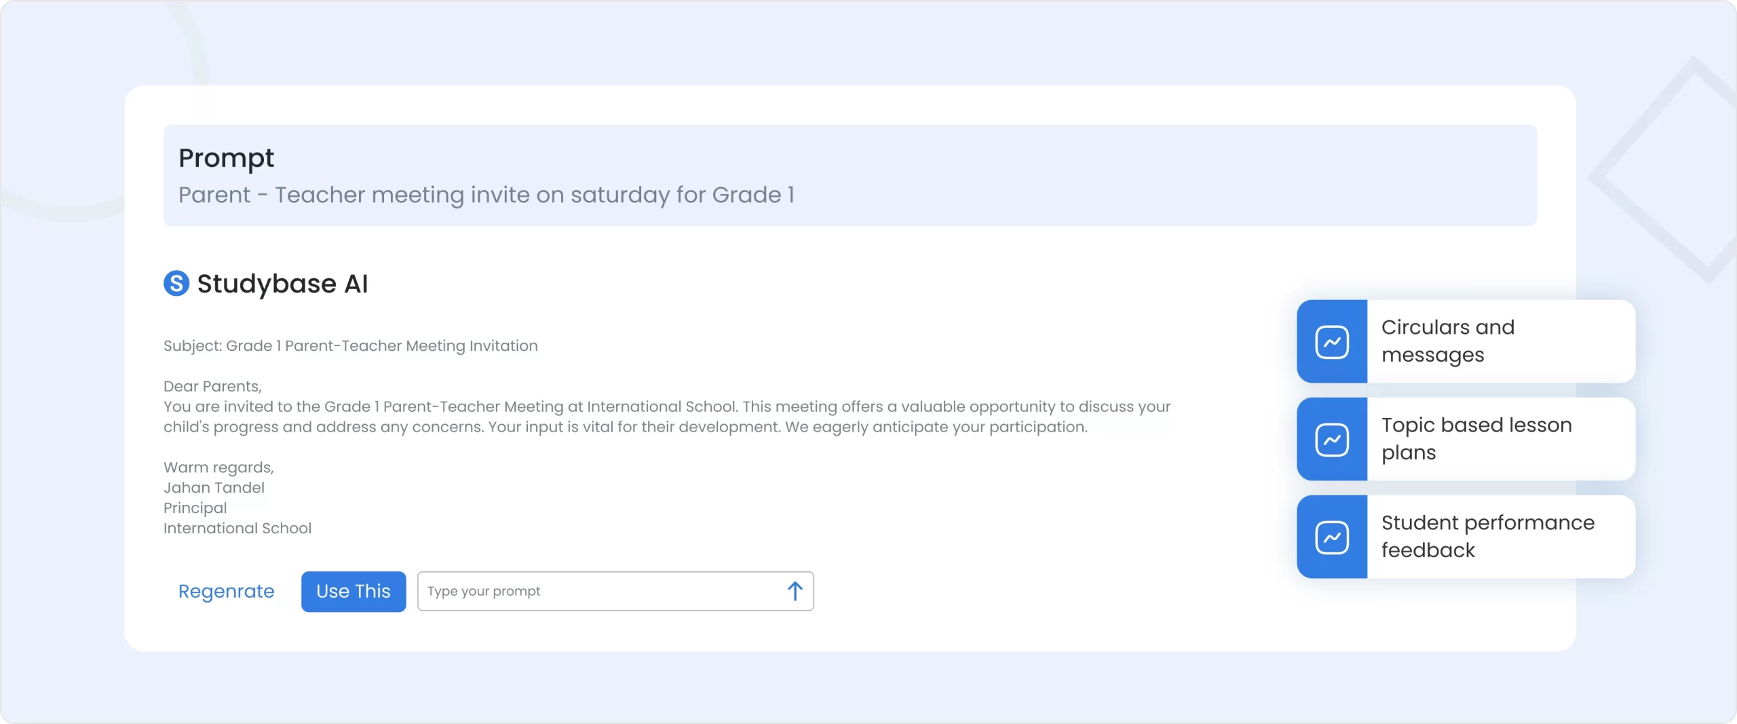The width and height of the screenshot is (1737, 724).
Task: Click the Subject line of the invitation
Action: point(350,346)
